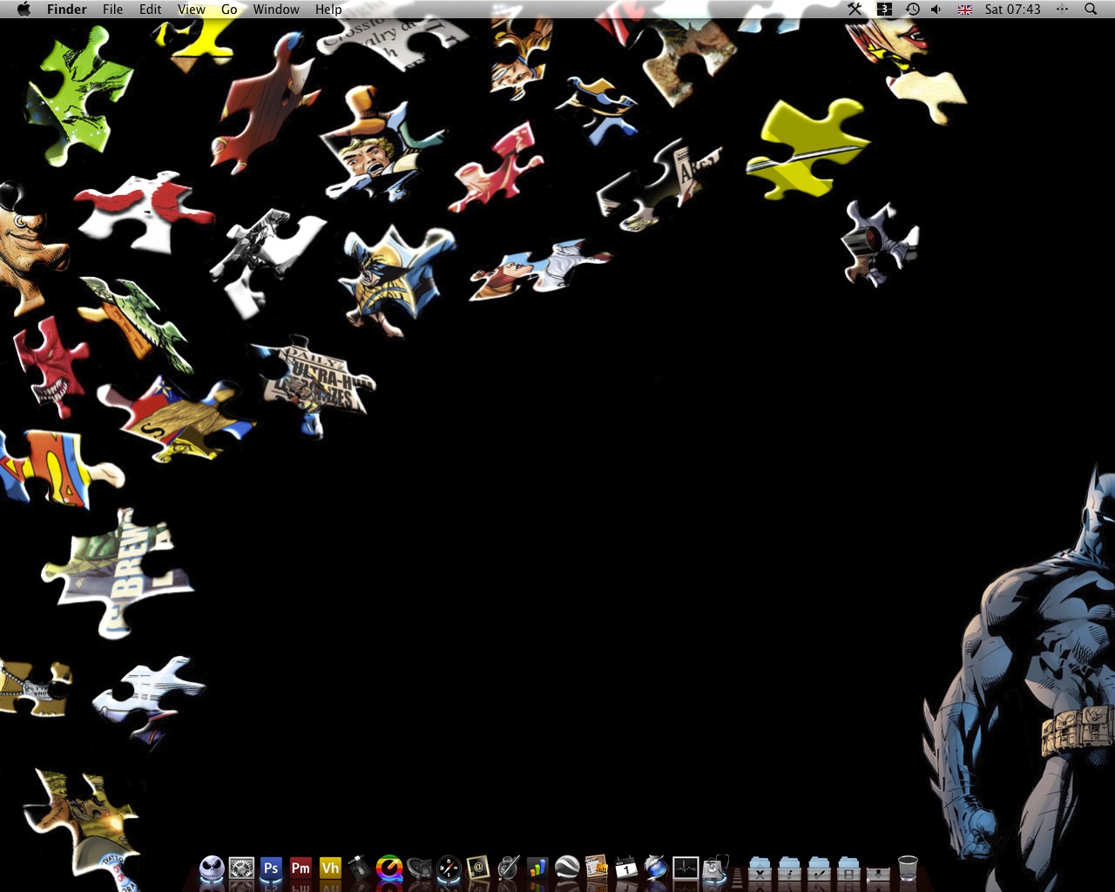Open the Trash in the Dock
The height and width of the screenshot is (892, 1115).
click(x=908, y=868)
